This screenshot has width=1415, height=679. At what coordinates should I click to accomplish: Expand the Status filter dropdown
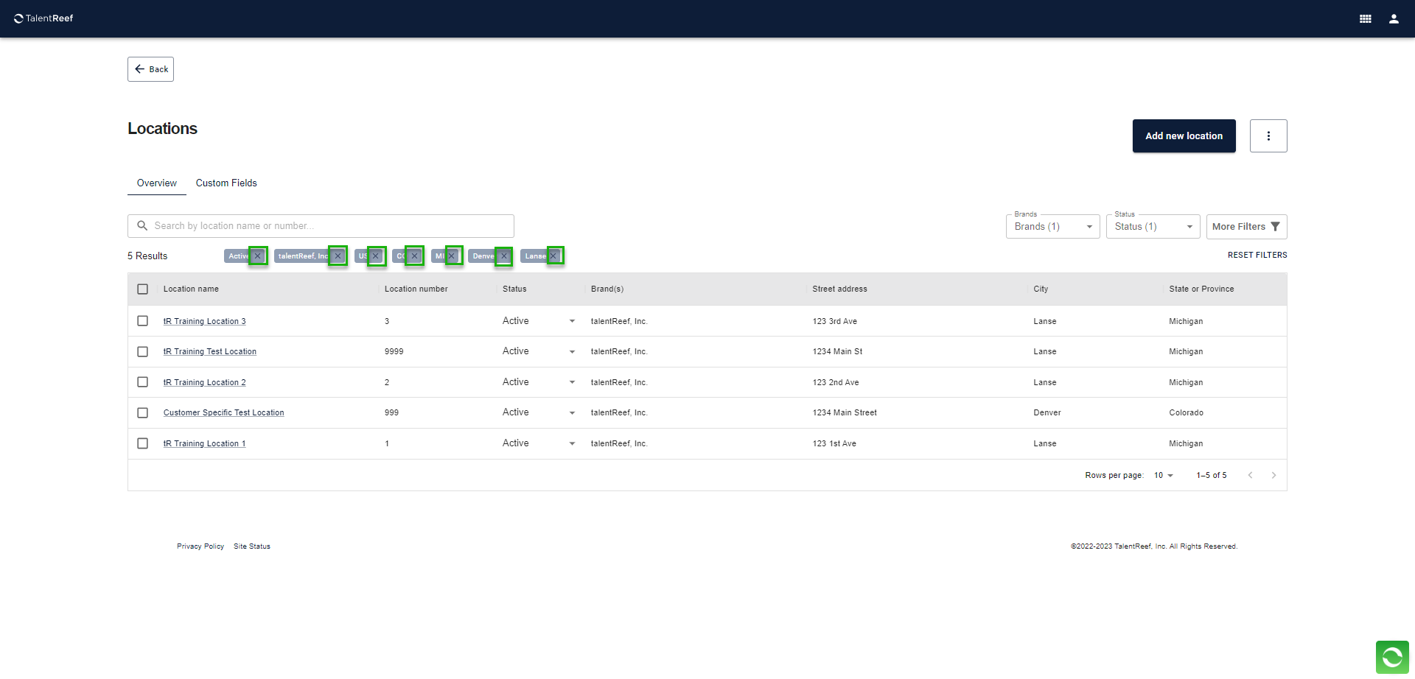(x=1153, y=227)
